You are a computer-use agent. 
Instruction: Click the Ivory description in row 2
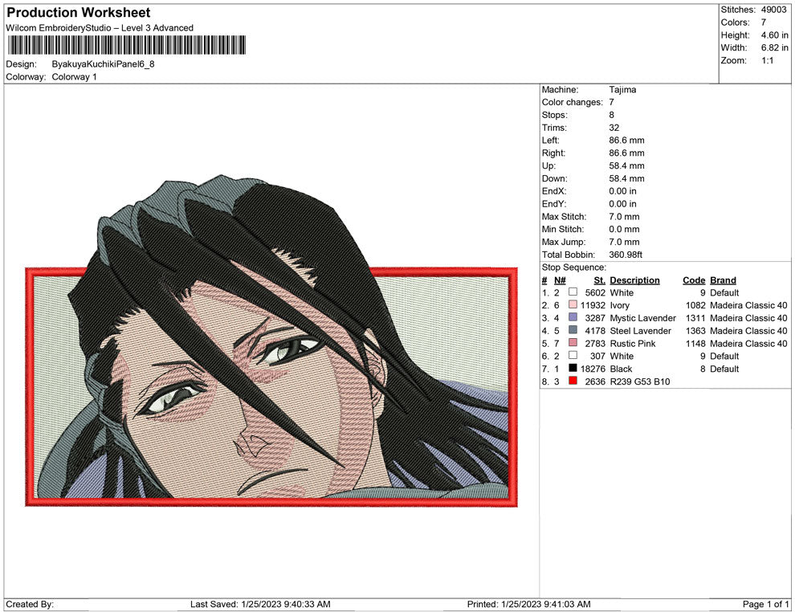(x=620, y=305)
